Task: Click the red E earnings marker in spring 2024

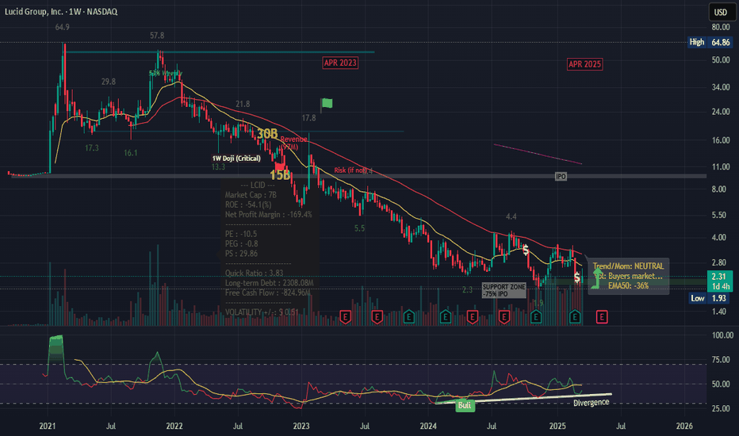Action: [473, 317]
